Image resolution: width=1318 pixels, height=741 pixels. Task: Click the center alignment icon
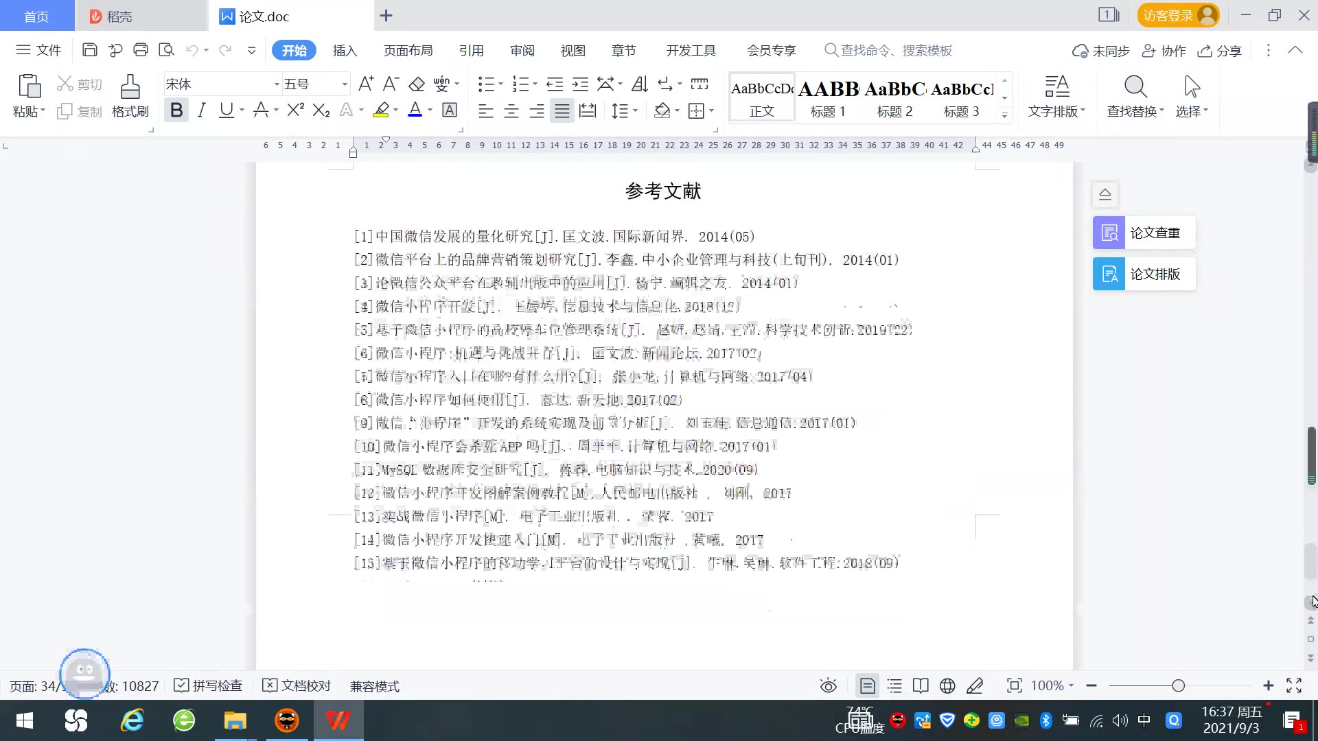[x=511, y=110]
